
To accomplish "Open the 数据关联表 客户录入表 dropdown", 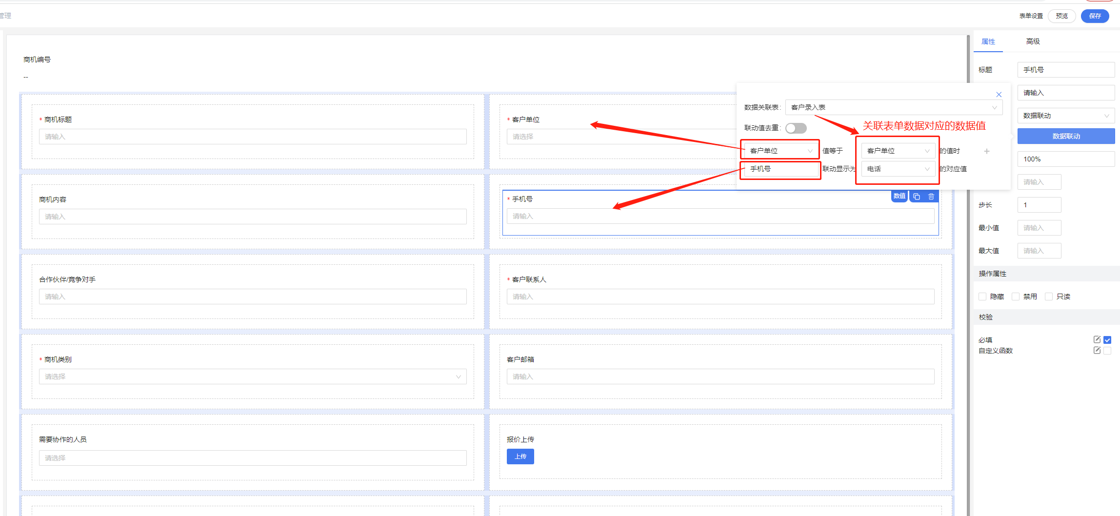I will pos(894,107).
